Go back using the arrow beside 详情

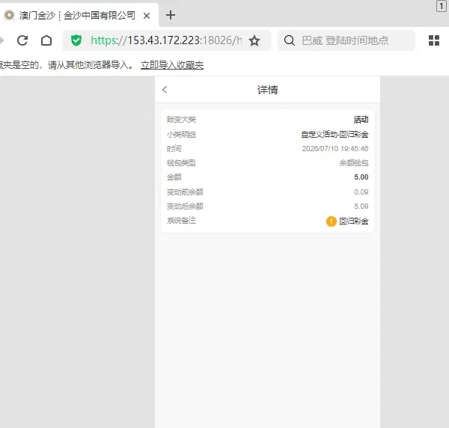[165, 90]
